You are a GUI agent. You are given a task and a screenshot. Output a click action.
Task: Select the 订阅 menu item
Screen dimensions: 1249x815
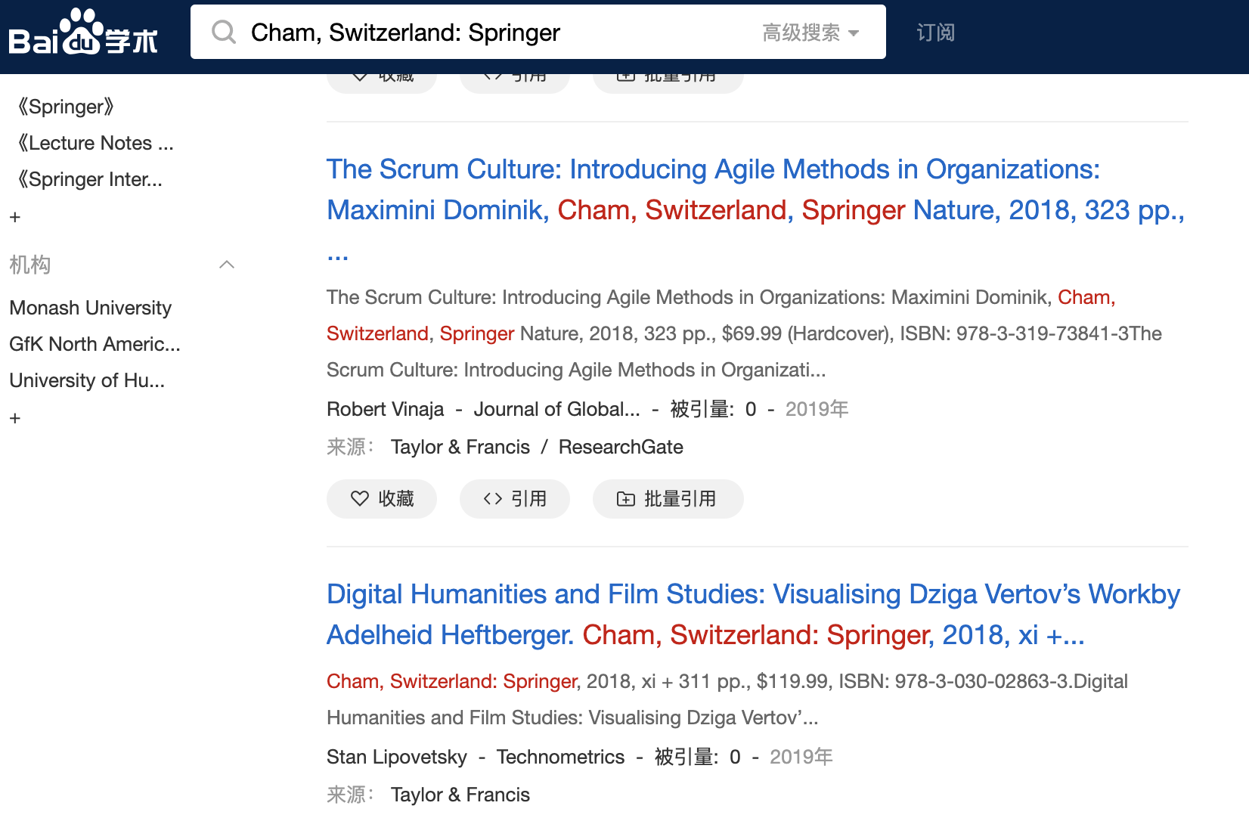pos(935,32)
